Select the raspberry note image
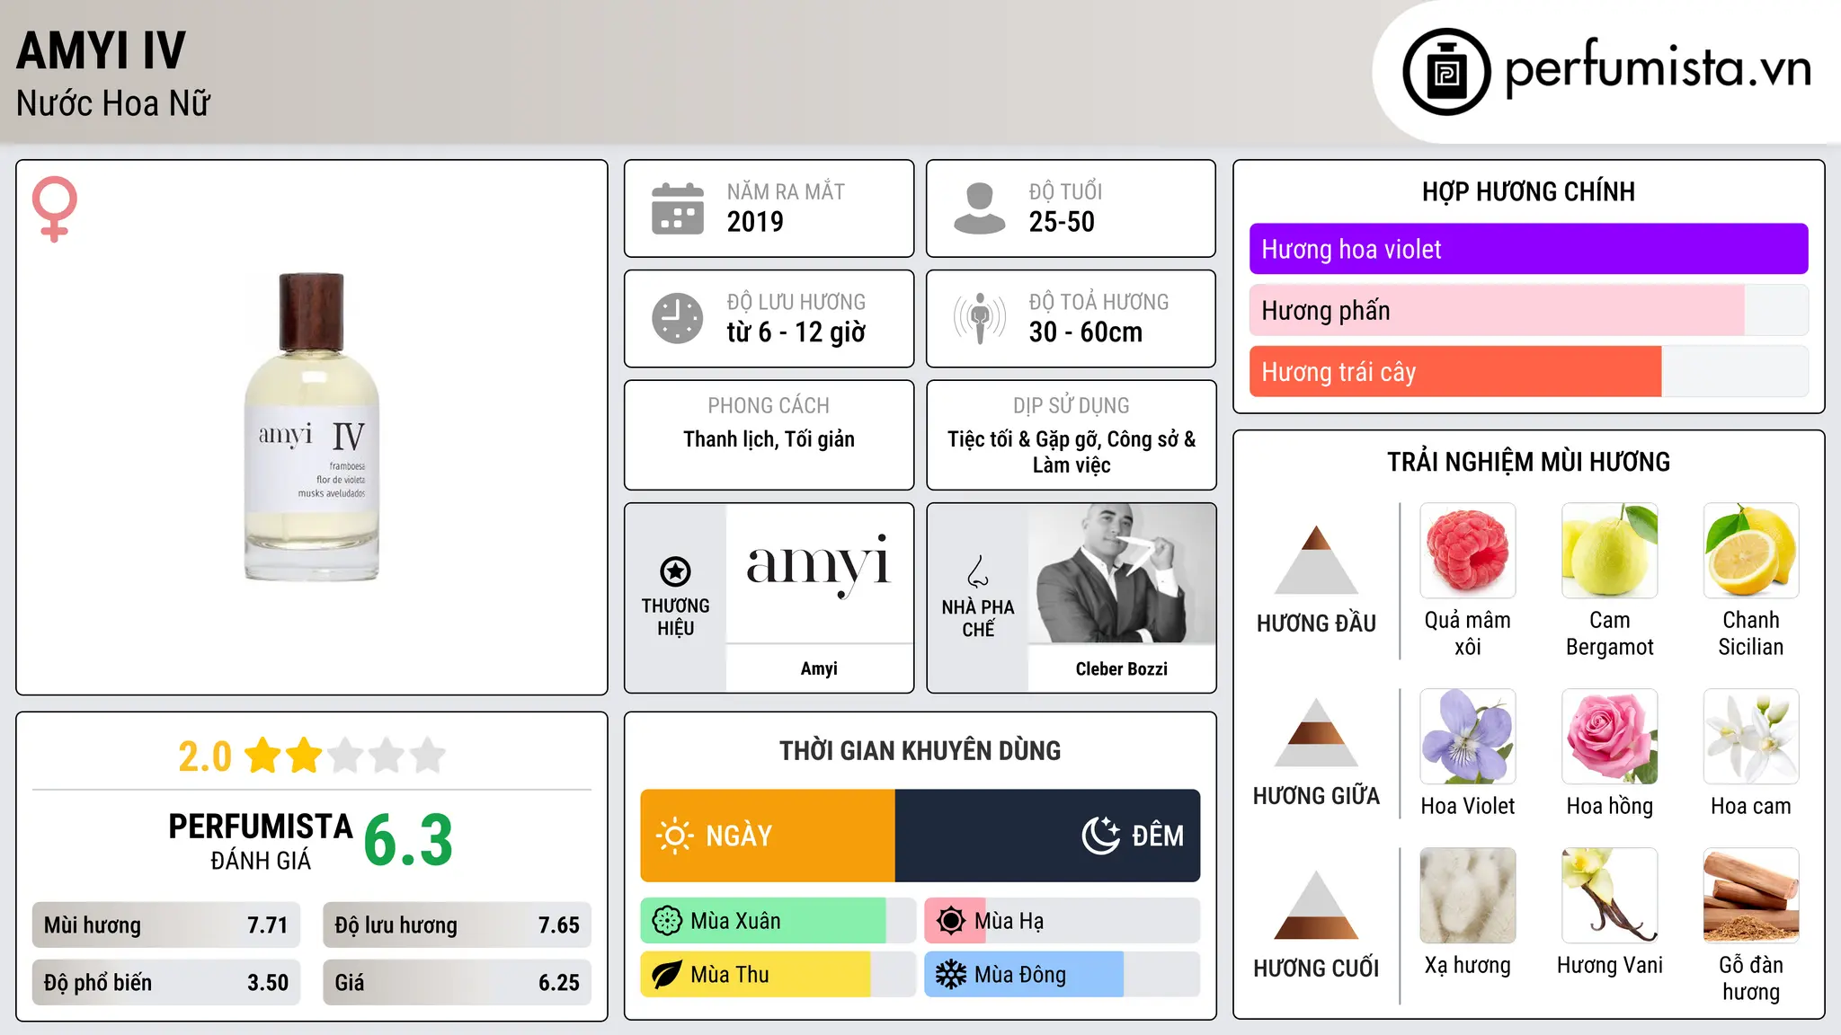This screenshot has height=1035, width=1841. (1468, 551)
